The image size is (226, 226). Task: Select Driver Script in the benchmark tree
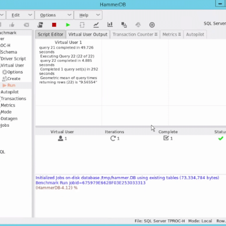[13, 59]
